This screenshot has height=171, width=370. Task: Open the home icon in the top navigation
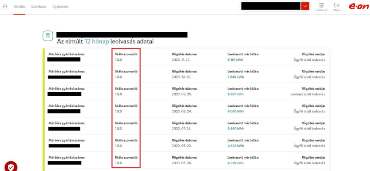(x=5, y=6)
